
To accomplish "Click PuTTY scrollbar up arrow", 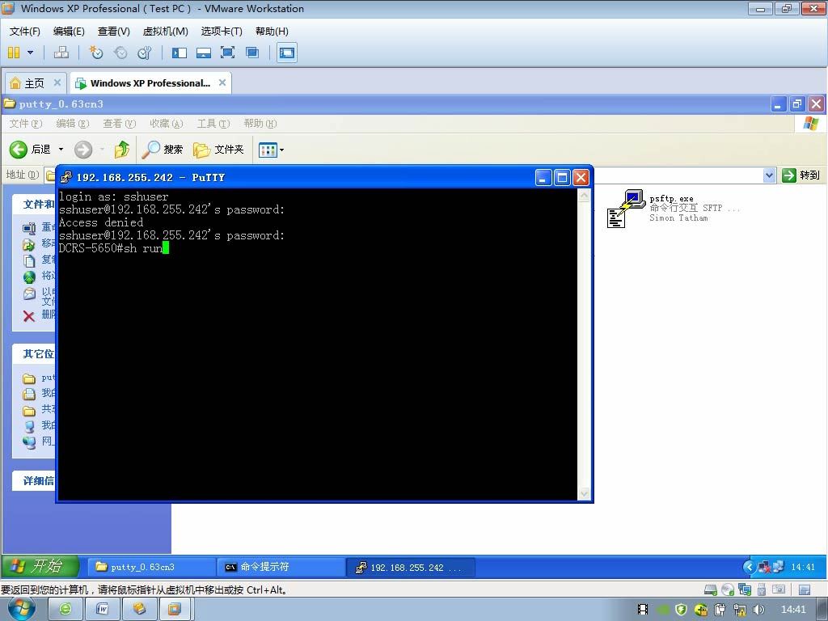I will pos(584,196).
